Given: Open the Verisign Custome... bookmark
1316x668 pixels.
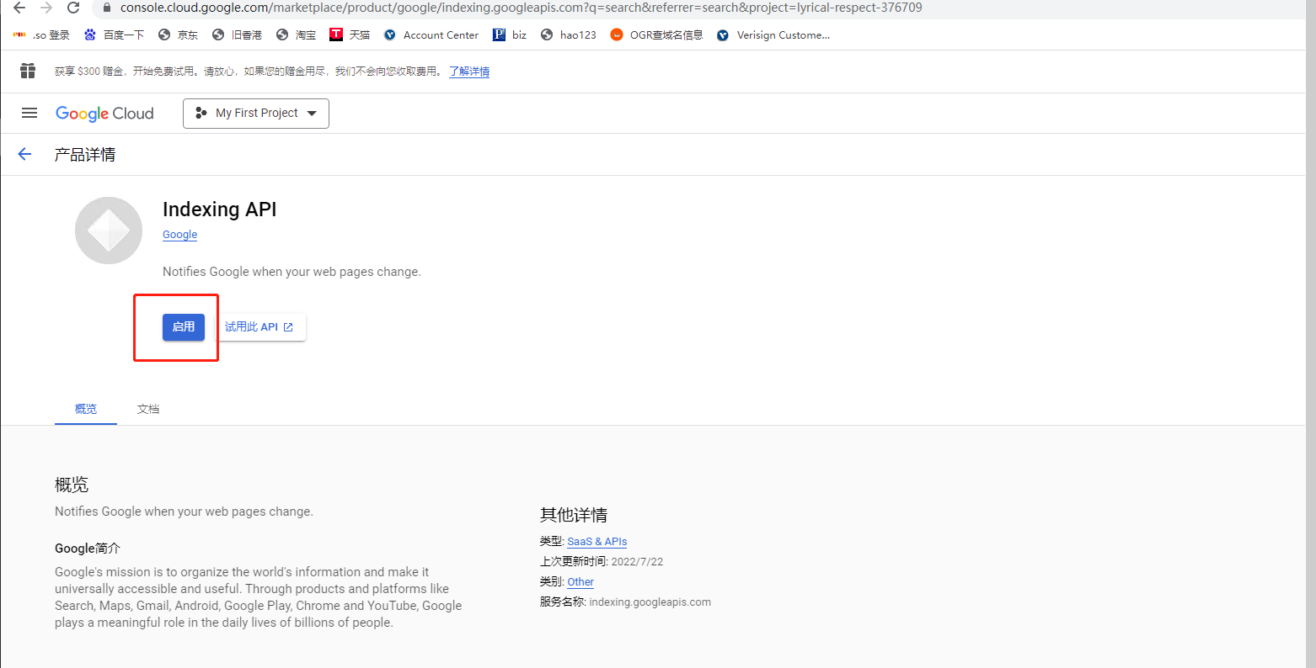Looking at the screenshot, I should click(773, 34).
